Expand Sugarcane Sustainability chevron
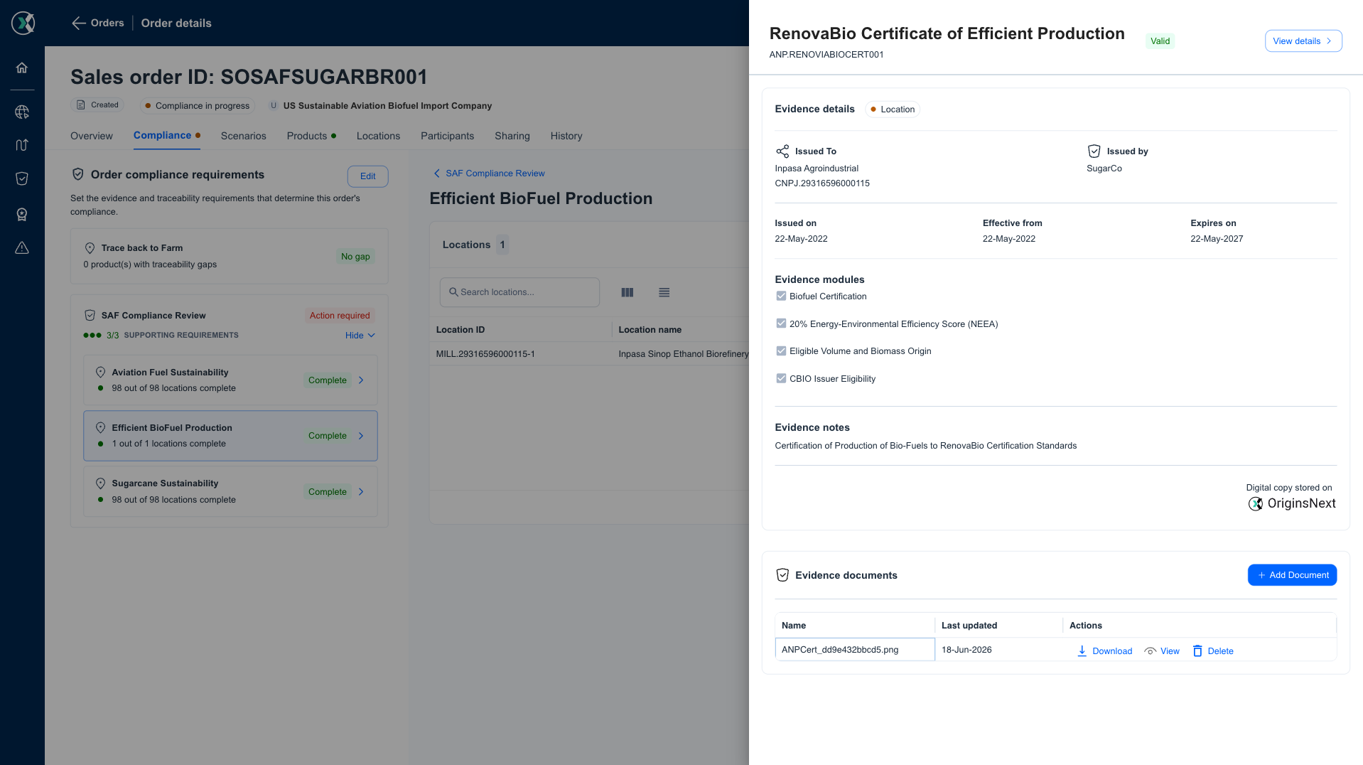The width and height of the screenshot is (1363, 765). click(x=361, y=492)
